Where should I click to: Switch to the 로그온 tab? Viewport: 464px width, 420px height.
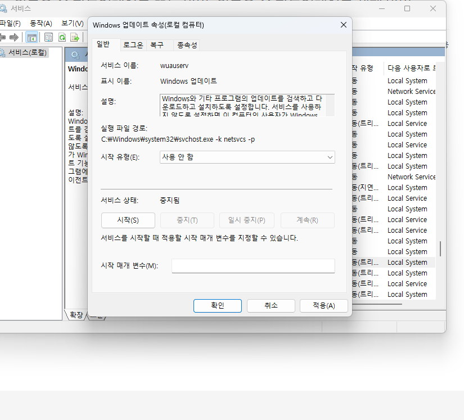[x=133, y=45]
